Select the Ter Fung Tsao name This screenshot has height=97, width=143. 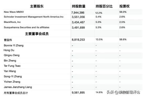point(12,66)
